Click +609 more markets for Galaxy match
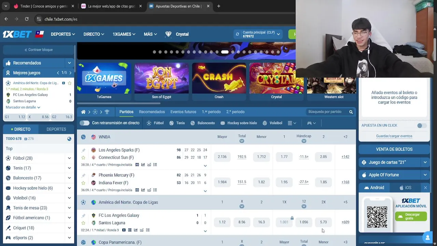 pos(345,222)
